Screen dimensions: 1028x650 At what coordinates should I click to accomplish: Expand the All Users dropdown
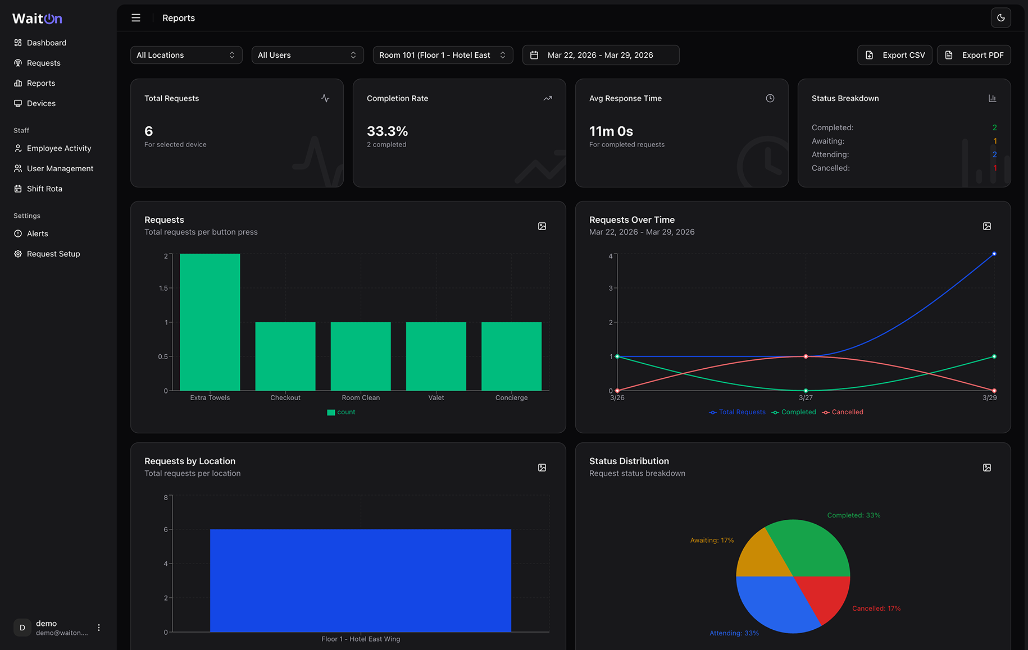click(x=307, y=55)
